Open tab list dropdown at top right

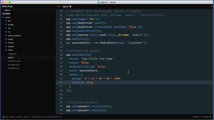click(x=211, y=6)
